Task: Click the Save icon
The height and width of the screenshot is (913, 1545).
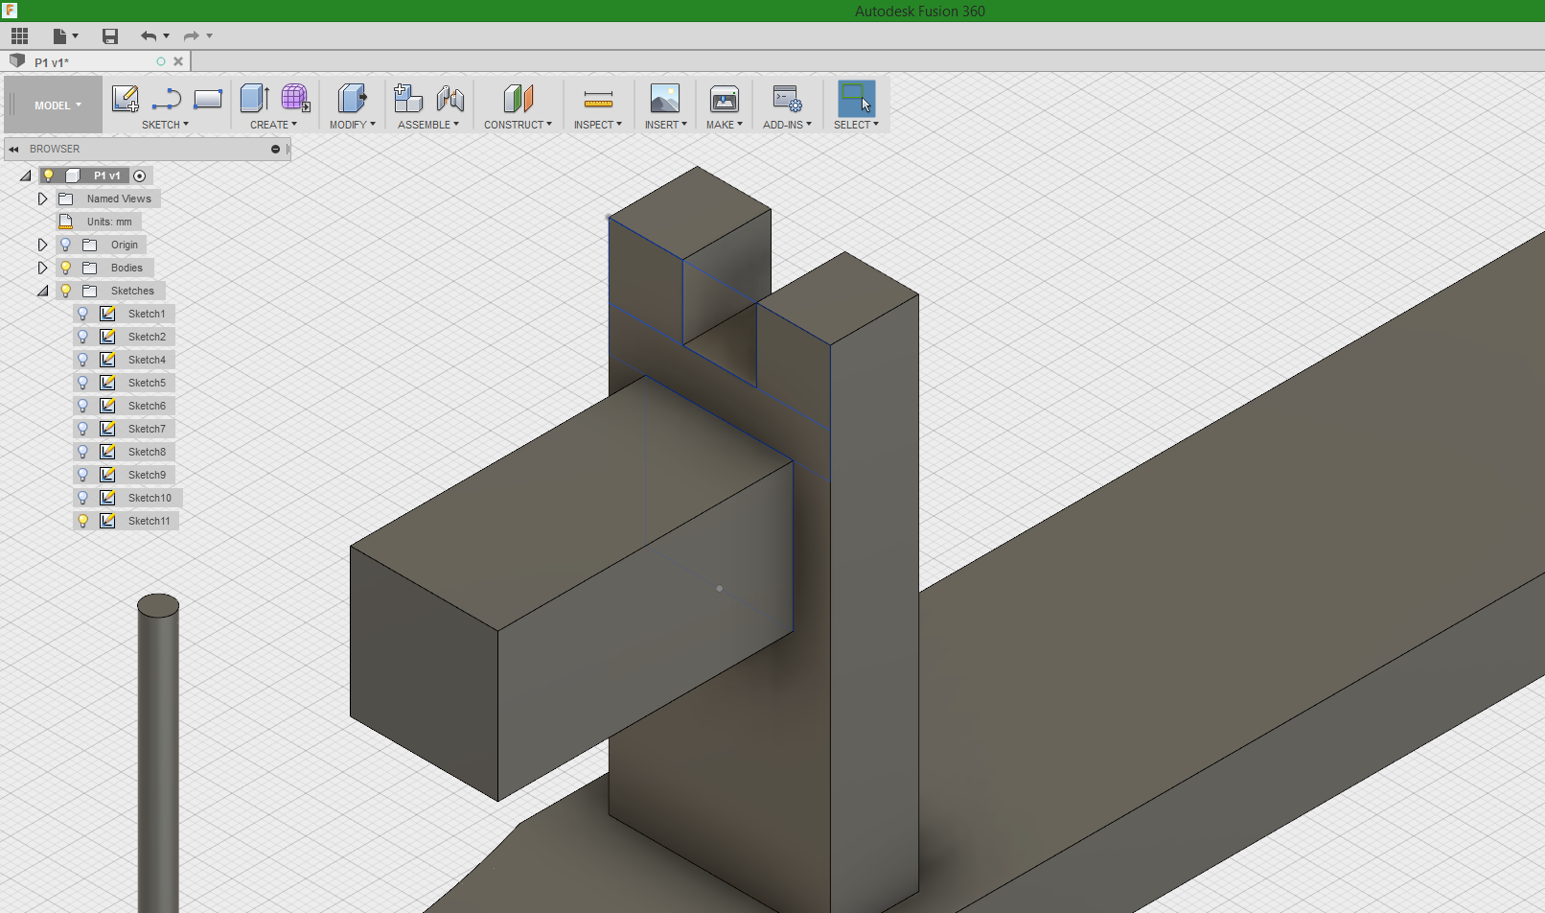Action: pos(110,36)
